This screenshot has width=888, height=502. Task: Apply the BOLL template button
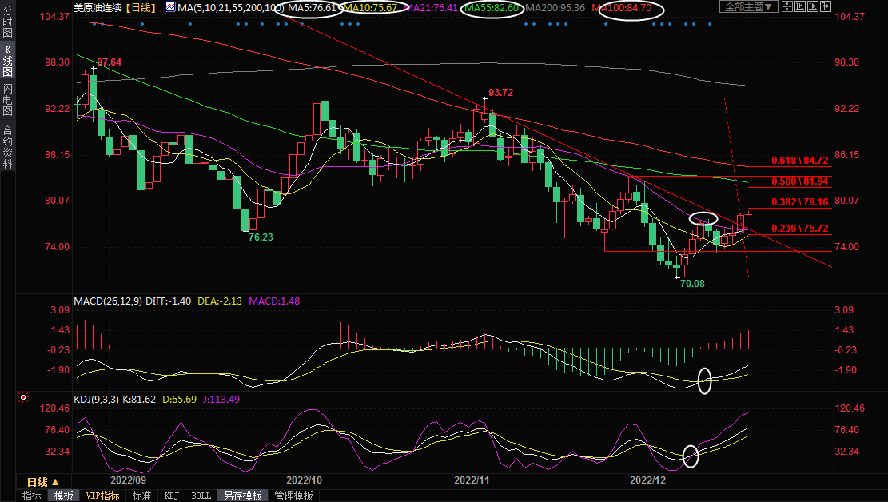click(x=201, y=496)
